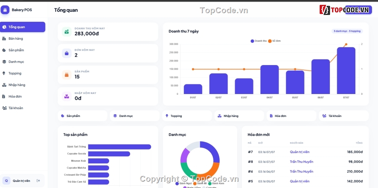The width and height of the screenshot is (378, 188).
Task: Click the Sản phẩm card cake icon
Action: (67, 75)
